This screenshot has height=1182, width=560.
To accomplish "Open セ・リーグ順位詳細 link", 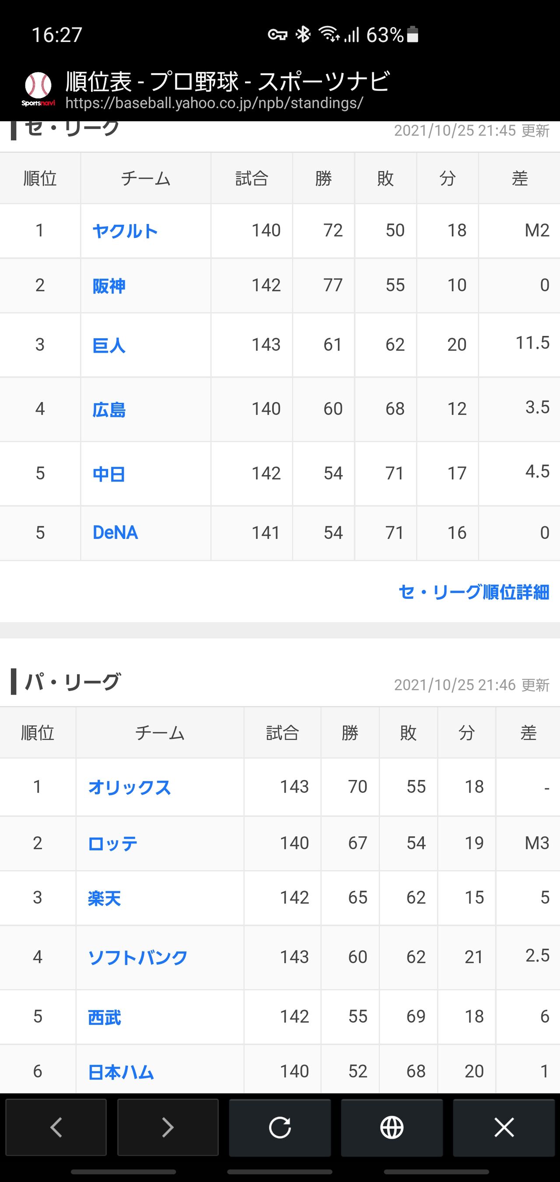I will click(474, 592).
